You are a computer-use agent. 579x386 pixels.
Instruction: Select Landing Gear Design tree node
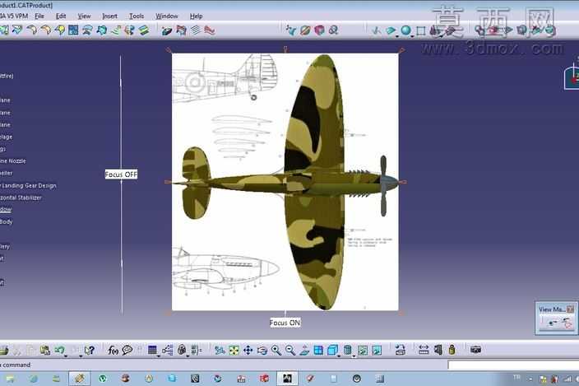click(x=28, y=185)
